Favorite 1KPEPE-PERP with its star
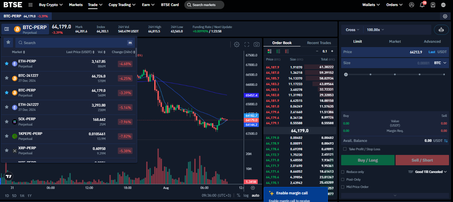This screenshot has width=453, height=202. pos(6,136)
